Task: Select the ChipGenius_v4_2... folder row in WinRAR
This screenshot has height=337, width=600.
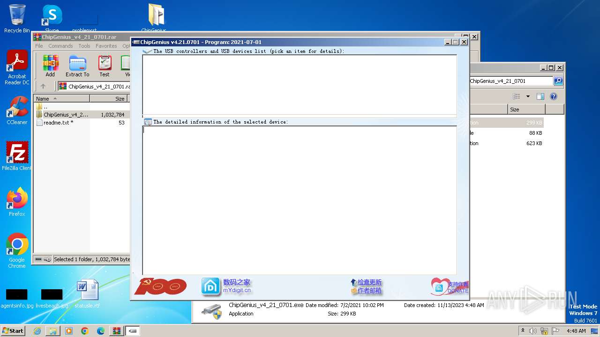Action: pyautogui.click(x=82, y=115)
